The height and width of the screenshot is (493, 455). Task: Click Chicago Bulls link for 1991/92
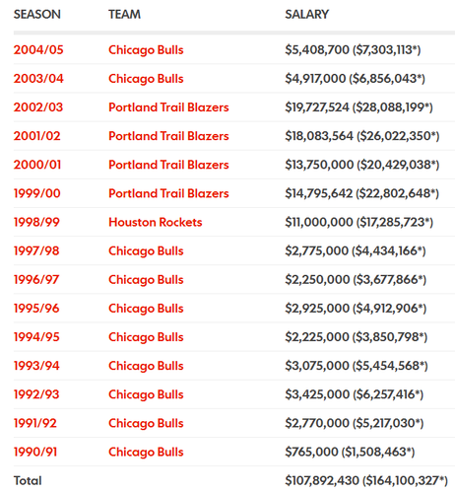click(x=146, y=423)
